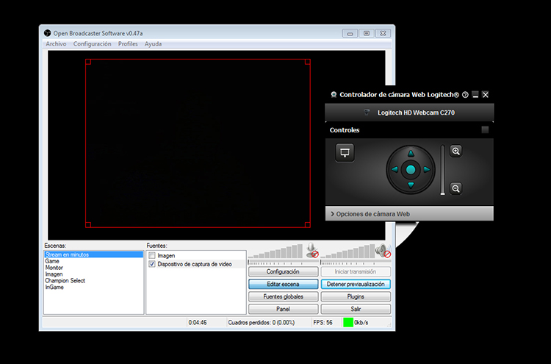Viewport: 551px width, 364px height.
Task: Open the Archivo menu
Action: (56, 44)
